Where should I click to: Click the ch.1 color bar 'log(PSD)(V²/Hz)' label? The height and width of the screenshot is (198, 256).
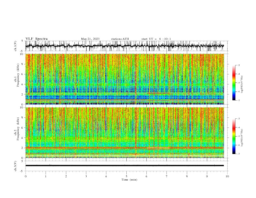click(x=242, y=84)
